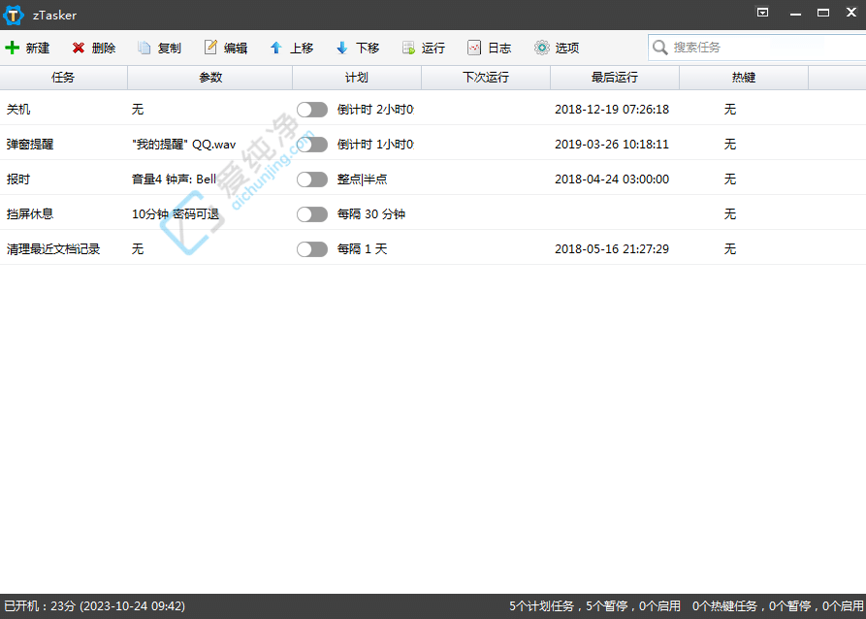The width and height of the screenshot is (866, 619).
Task: Click the 无 hotkey cell in 关机 row
Action: 730,110
